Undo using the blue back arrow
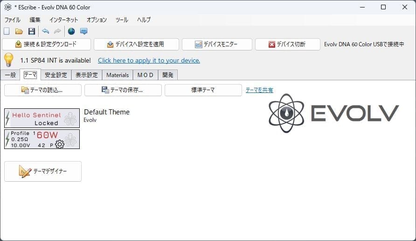Viewport: 416px width, 241px height. [x=45, y=31]
